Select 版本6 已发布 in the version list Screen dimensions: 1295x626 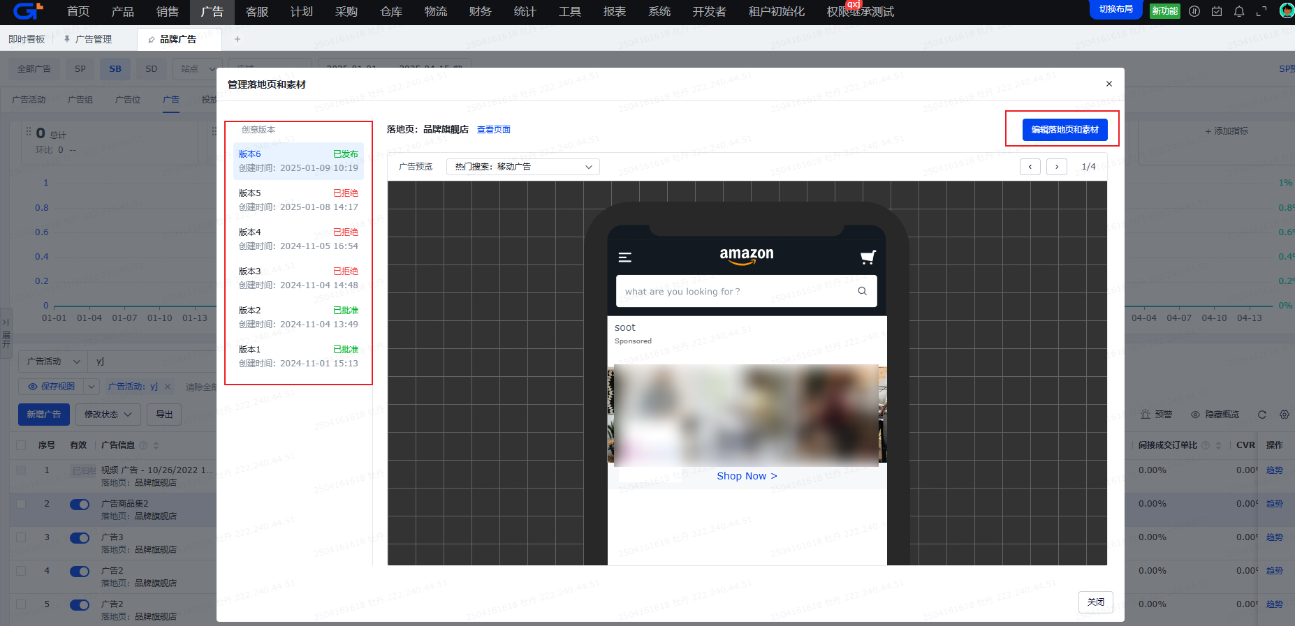pyautogui.click(x=298, y=161)
